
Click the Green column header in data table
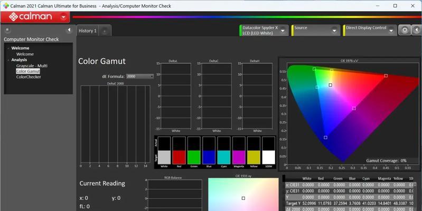click(x=338, y=178)
